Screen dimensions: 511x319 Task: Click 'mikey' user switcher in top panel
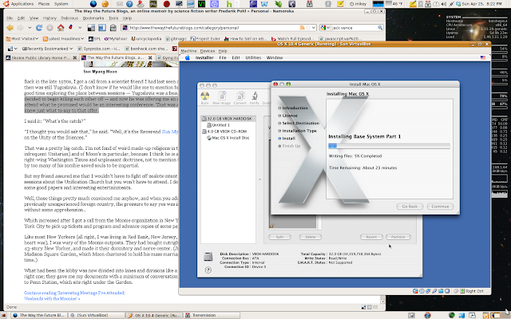[358, 4]
